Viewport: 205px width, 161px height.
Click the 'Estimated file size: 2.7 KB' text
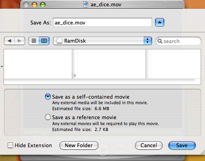[x=80, y=129]
